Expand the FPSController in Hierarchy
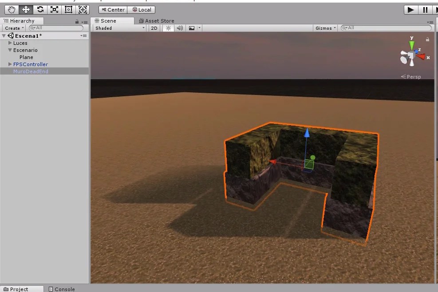Image resolution: width=438 pixels, height=292 pixels. [10, 64]
